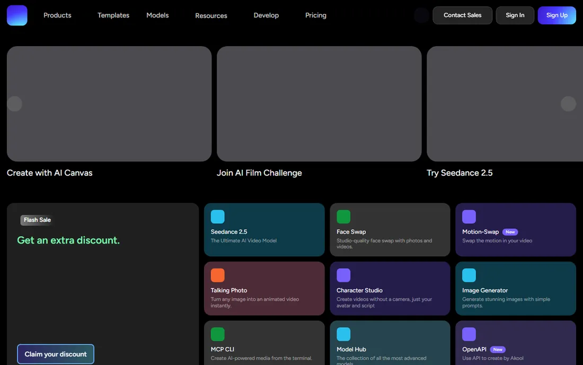
Task: Click the Face Swap card title
Action: (x=351, y=232)
